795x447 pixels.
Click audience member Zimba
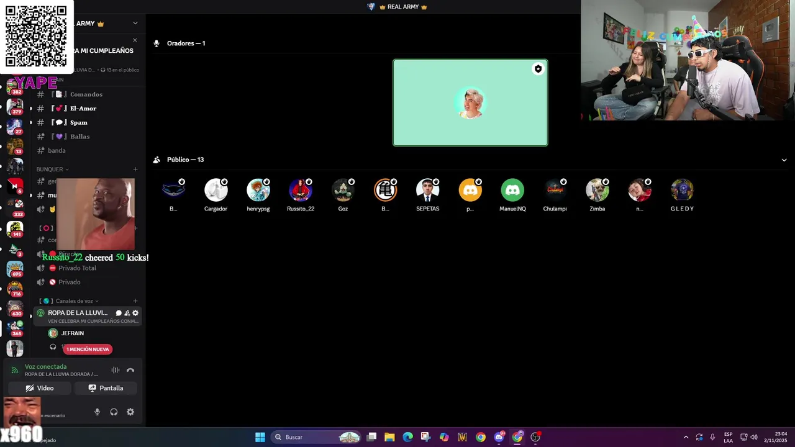[x=597, y=195]
